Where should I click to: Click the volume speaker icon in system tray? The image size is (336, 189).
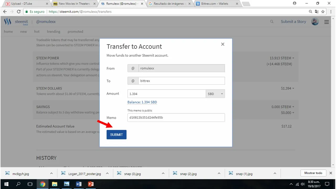click(x=302, y=184)
